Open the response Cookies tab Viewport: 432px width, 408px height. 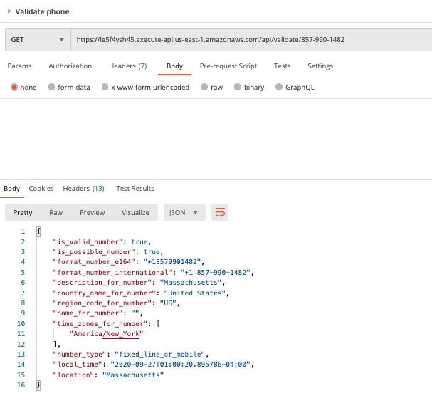coord(41,188)
